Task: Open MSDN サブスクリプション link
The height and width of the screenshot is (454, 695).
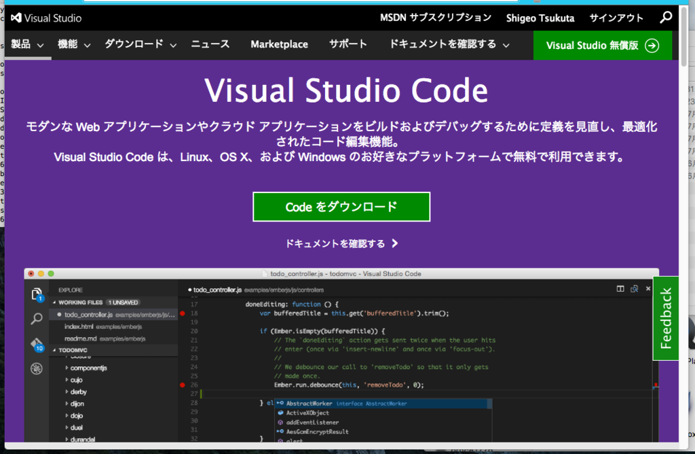Action: pyautogui.click(x=436, y=18)
